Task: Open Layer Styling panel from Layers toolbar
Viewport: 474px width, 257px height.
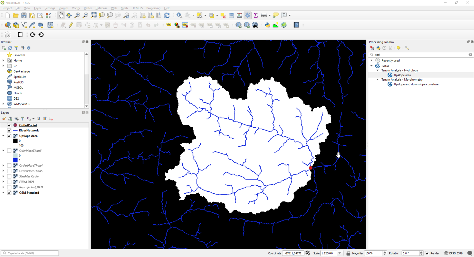Action: pyautogui.click(x=4, y=119)
